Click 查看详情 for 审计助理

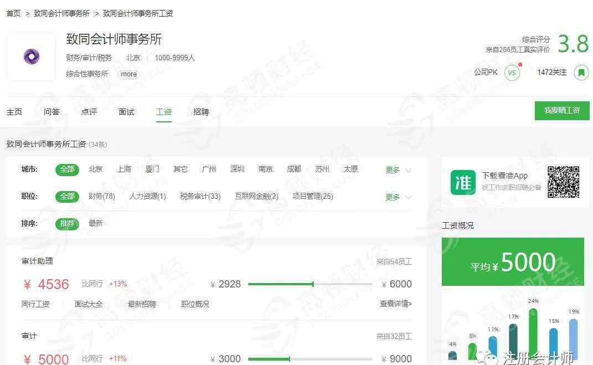(396, 304)
